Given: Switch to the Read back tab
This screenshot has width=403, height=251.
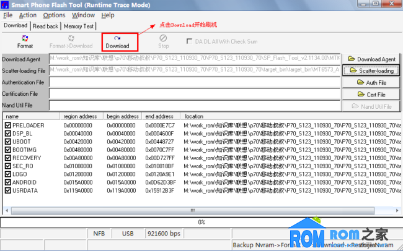Looking at the screenshot, I should (x=45, y=27).
